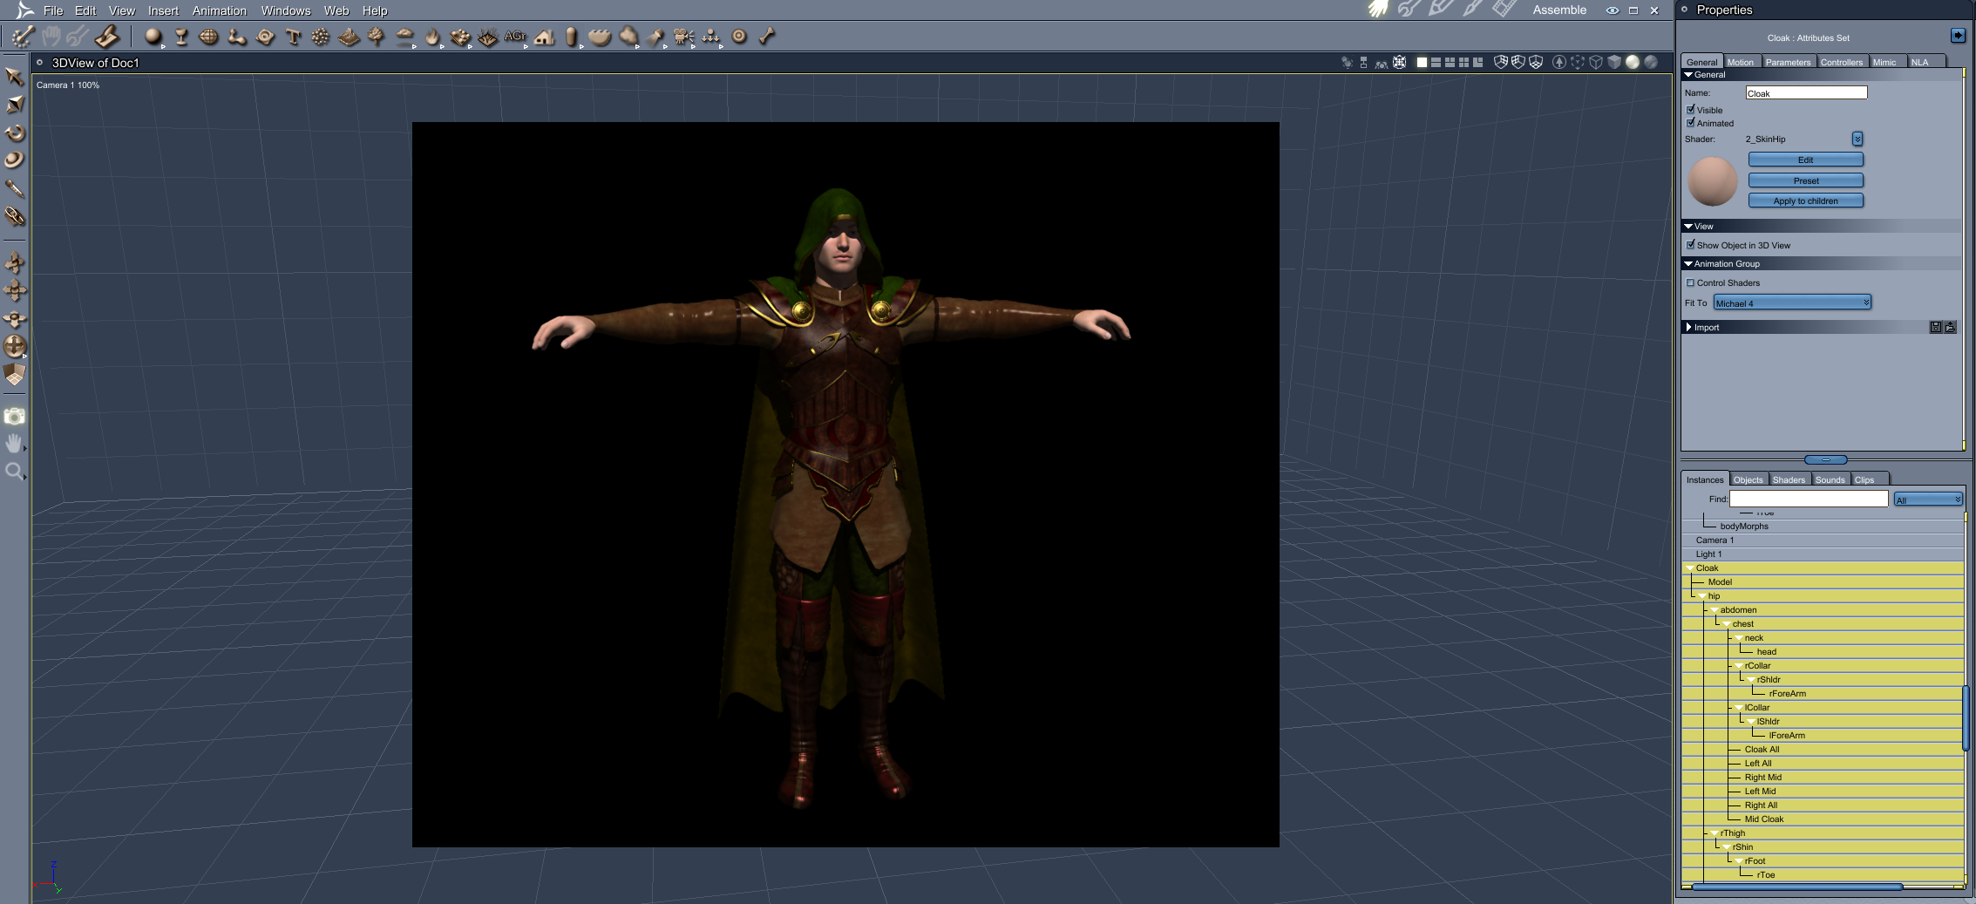Open the Controllers tab

tap(1842, 62)
